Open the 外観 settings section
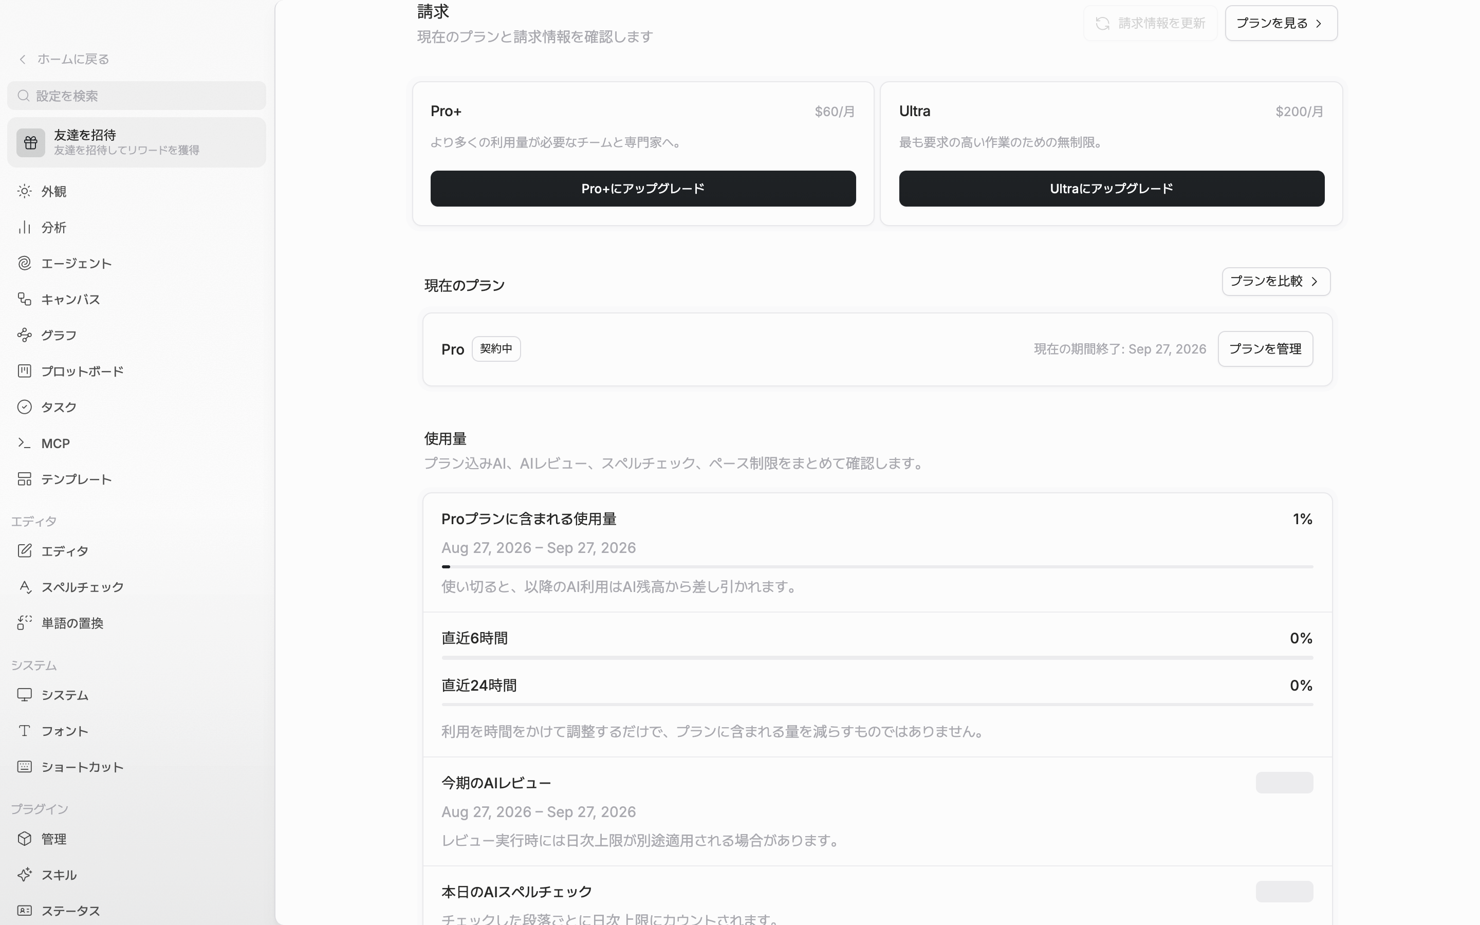This screenshot has width=1480, height=925. coord(136,192)
